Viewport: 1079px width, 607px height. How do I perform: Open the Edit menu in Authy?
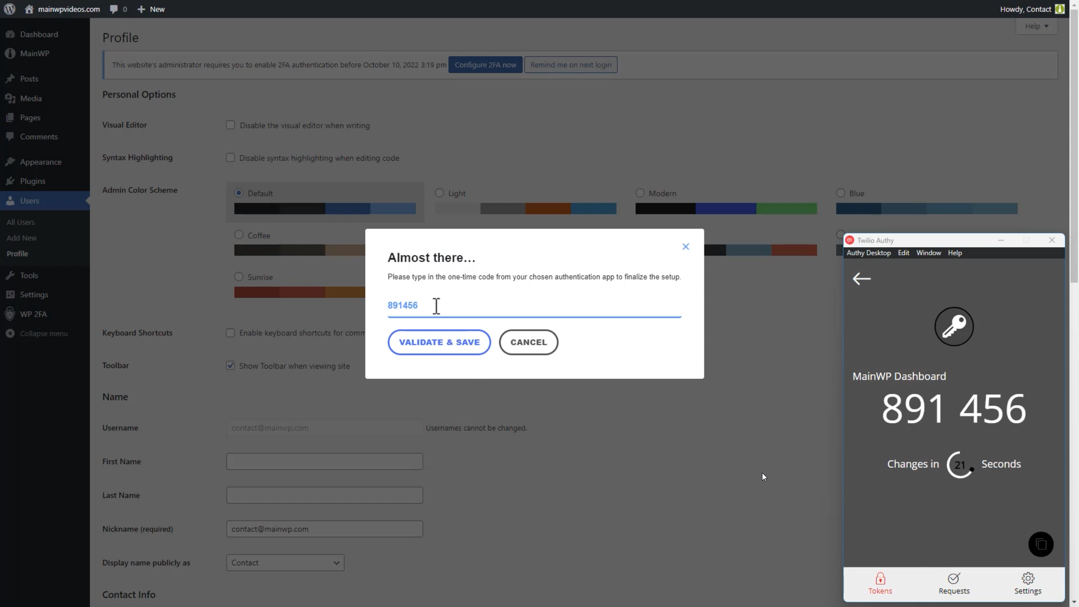[904, 253]
